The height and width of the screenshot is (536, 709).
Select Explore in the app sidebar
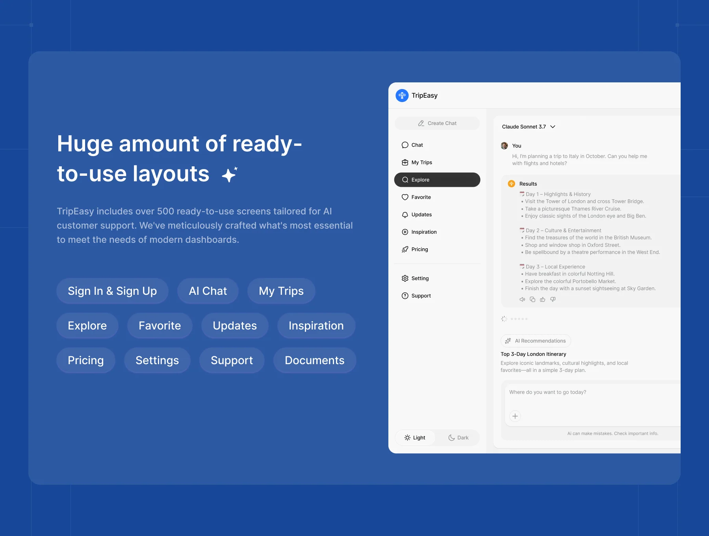(x=437, y=180)
